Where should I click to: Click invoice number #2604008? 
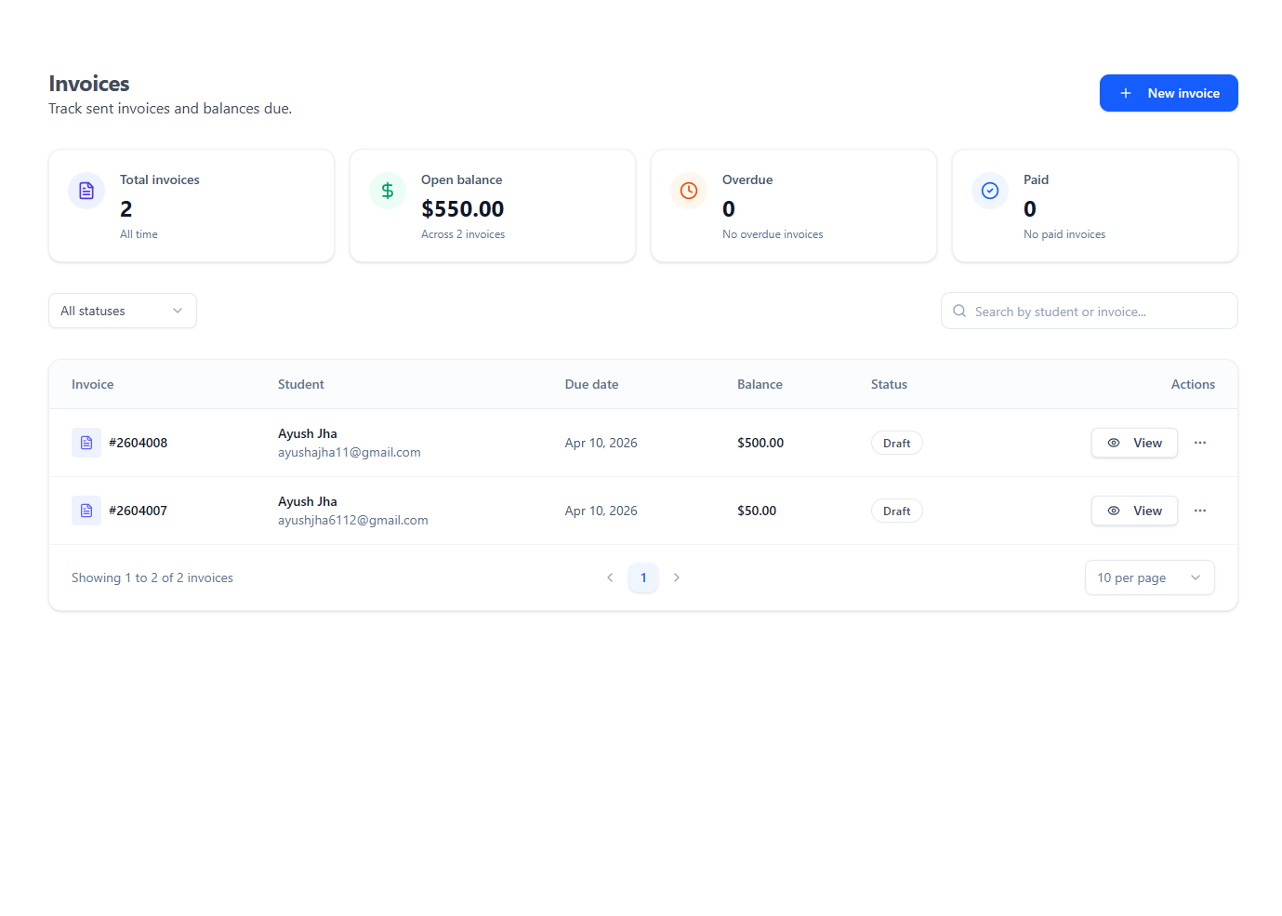click(x=138, y=443)
